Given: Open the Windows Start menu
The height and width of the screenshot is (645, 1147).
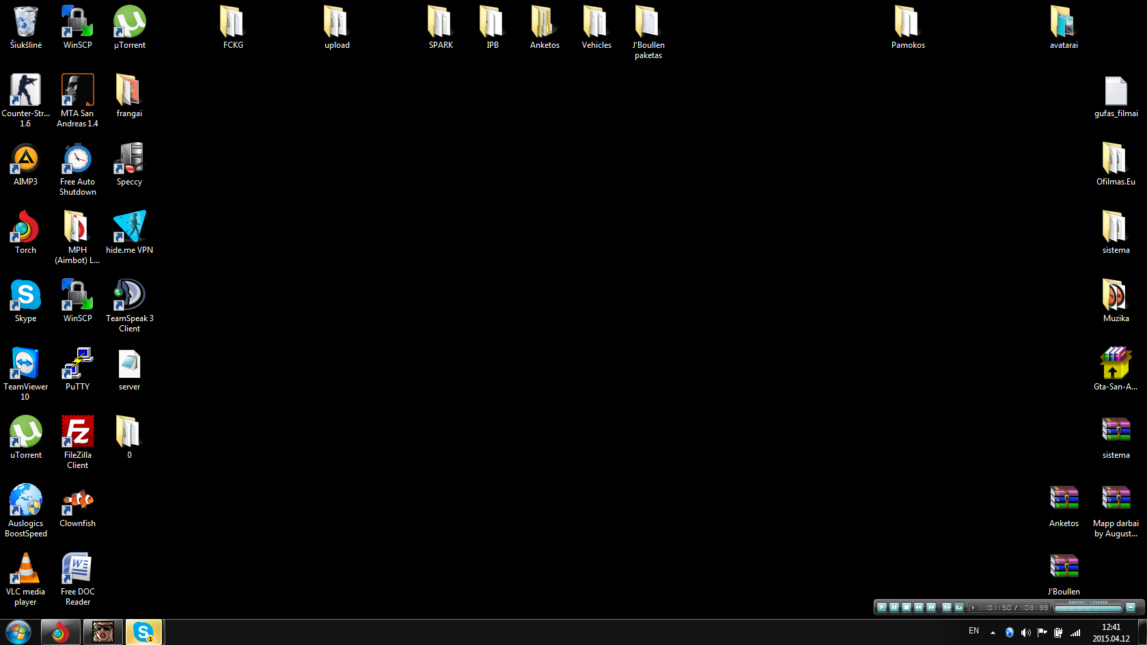Looking at the screenshot, I should point(18,632).
